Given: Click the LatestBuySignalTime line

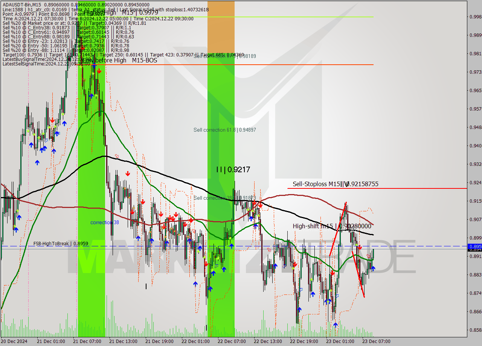Looking at the screenshot, I should click(x=47, y=59).
